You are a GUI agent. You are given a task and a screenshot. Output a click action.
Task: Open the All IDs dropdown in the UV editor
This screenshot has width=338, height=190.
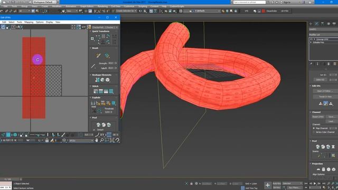click(x=81, y=140)
